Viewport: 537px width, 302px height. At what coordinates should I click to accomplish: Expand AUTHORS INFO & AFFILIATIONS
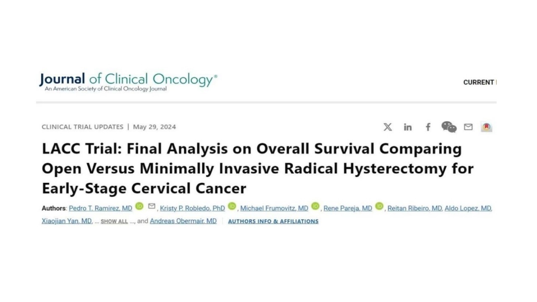273,221
